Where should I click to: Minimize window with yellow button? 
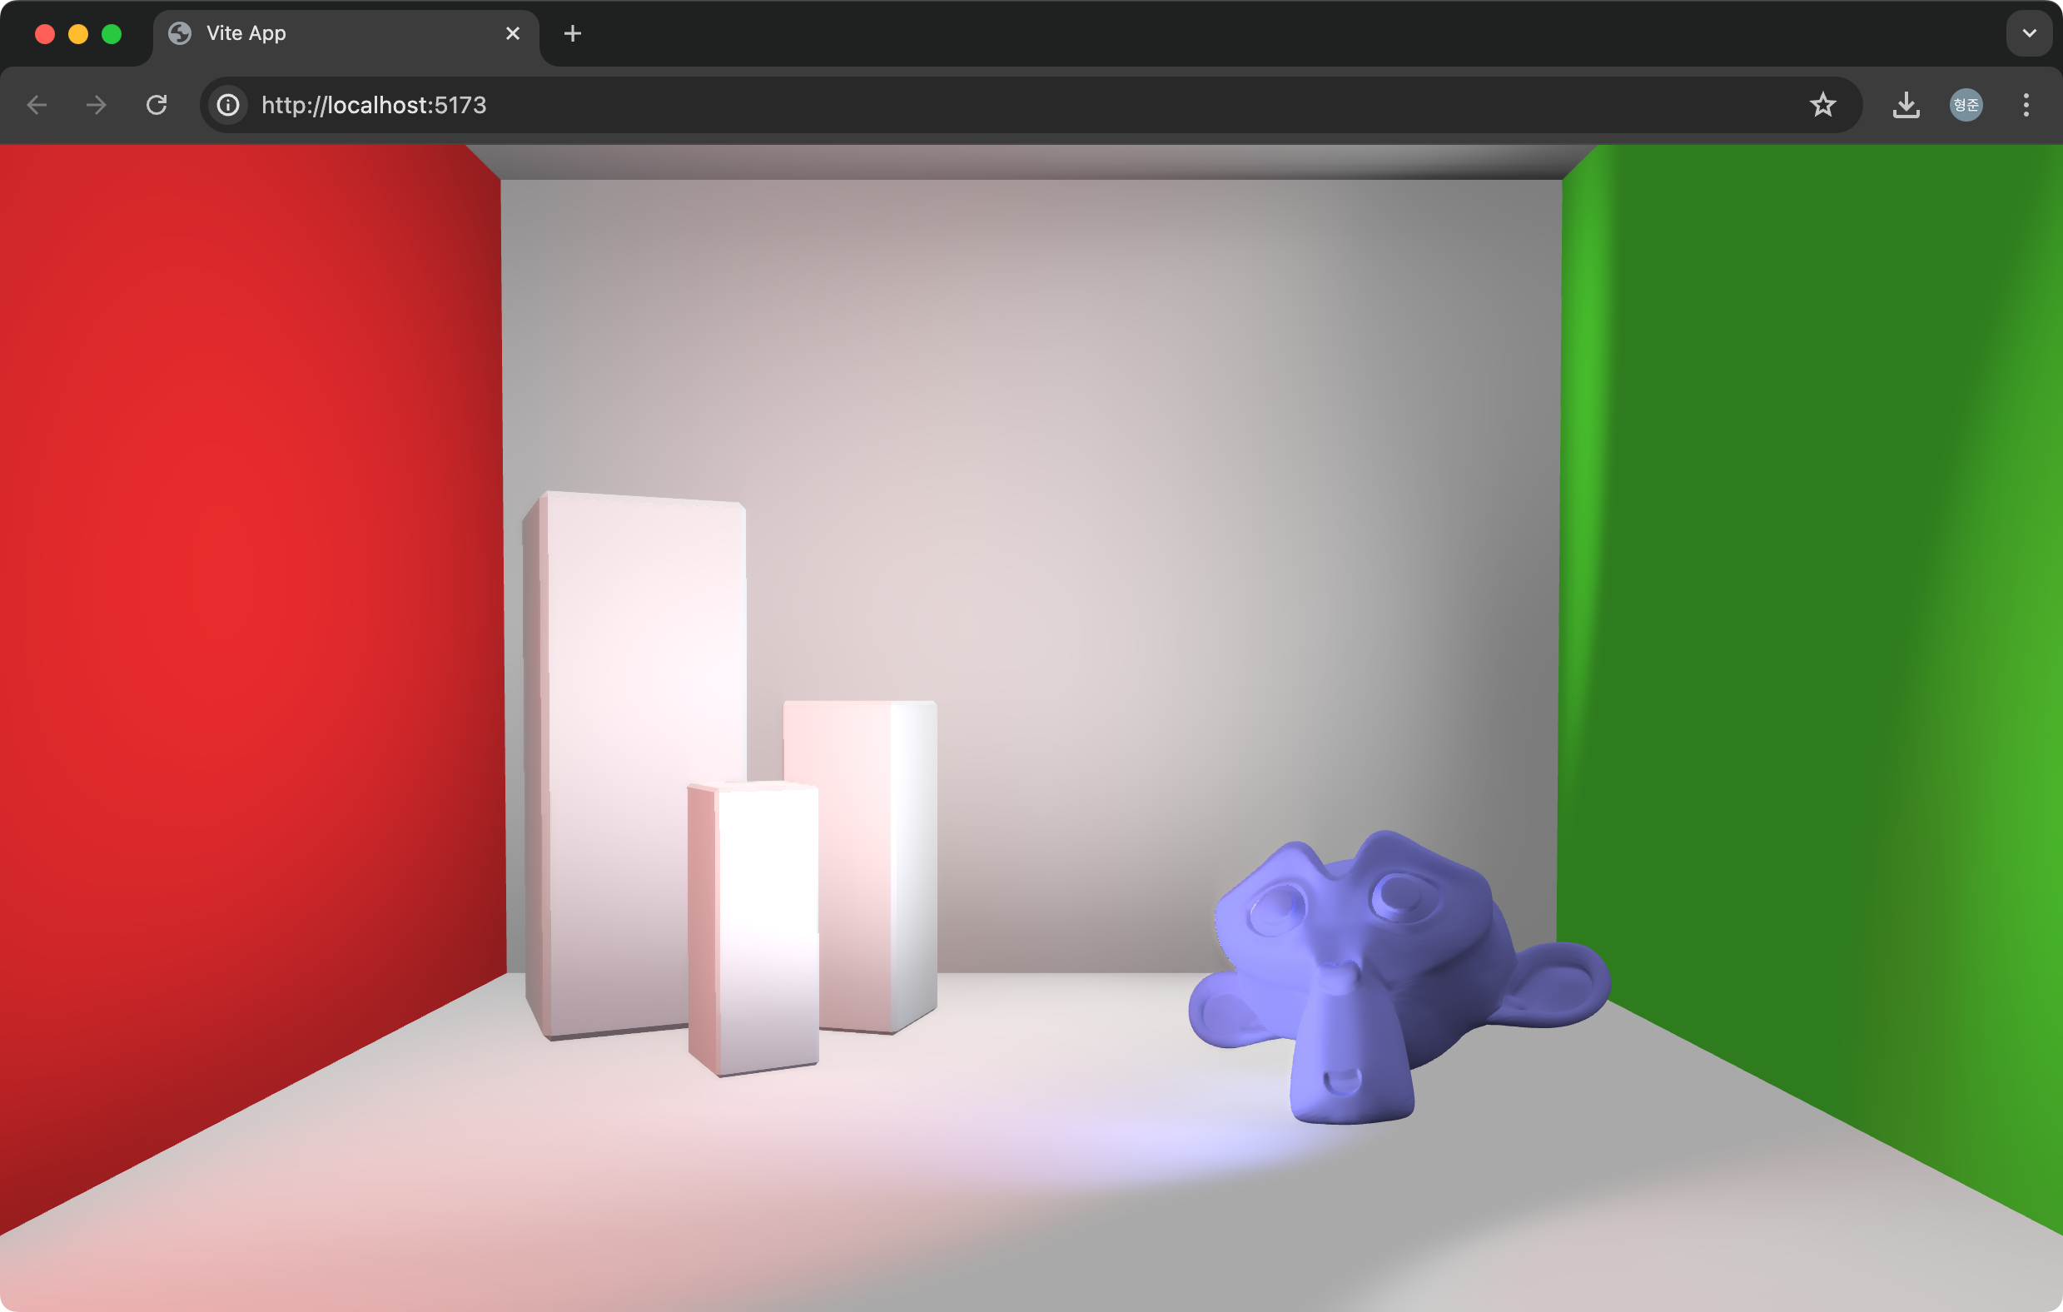click(x=78, y=33)
